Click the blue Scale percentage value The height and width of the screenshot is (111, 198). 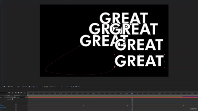(3, 108)
